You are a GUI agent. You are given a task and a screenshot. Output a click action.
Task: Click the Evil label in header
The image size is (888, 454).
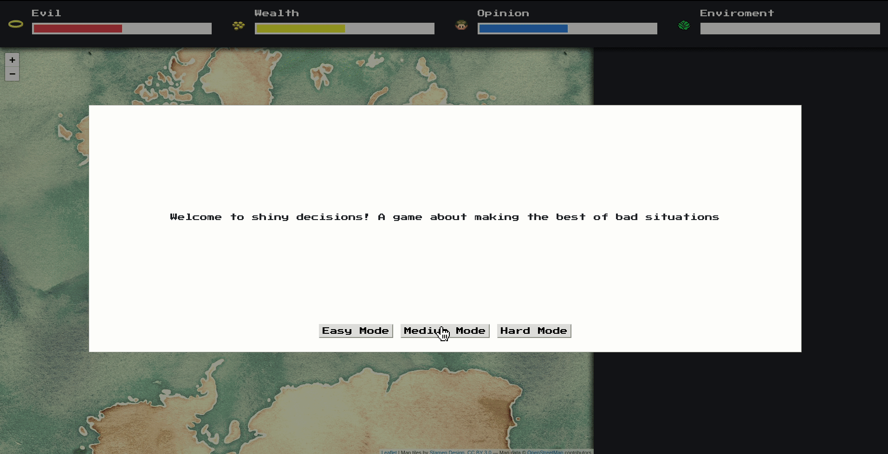[46, 13]
